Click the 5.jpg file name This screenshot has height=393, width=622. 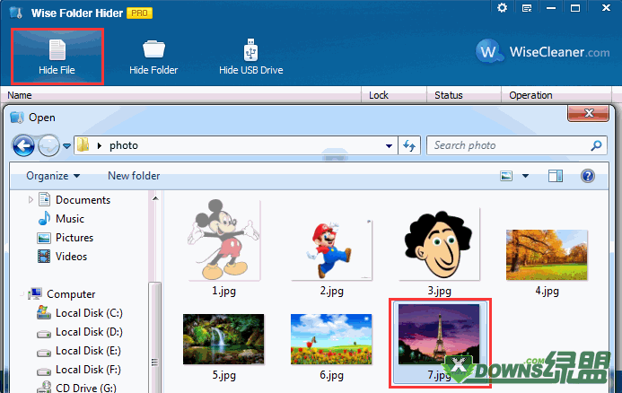223,375
